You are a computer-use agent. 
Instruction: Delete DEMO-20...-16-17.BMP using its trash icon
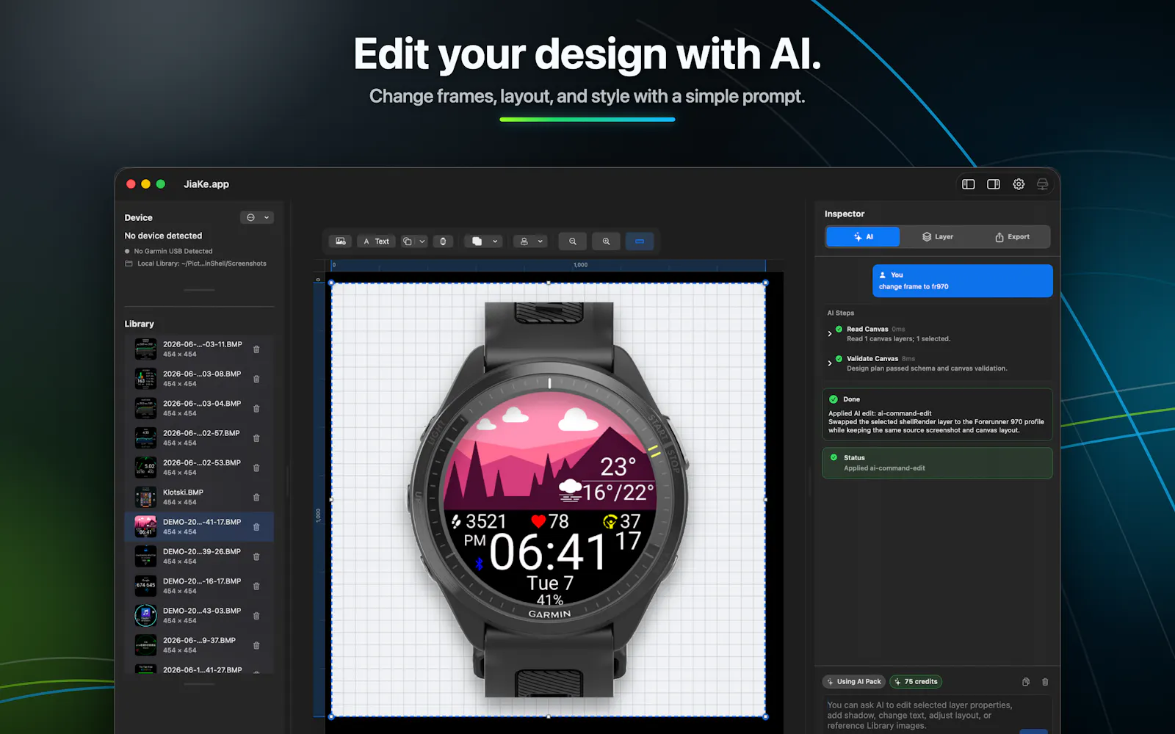tap(256, 586)
